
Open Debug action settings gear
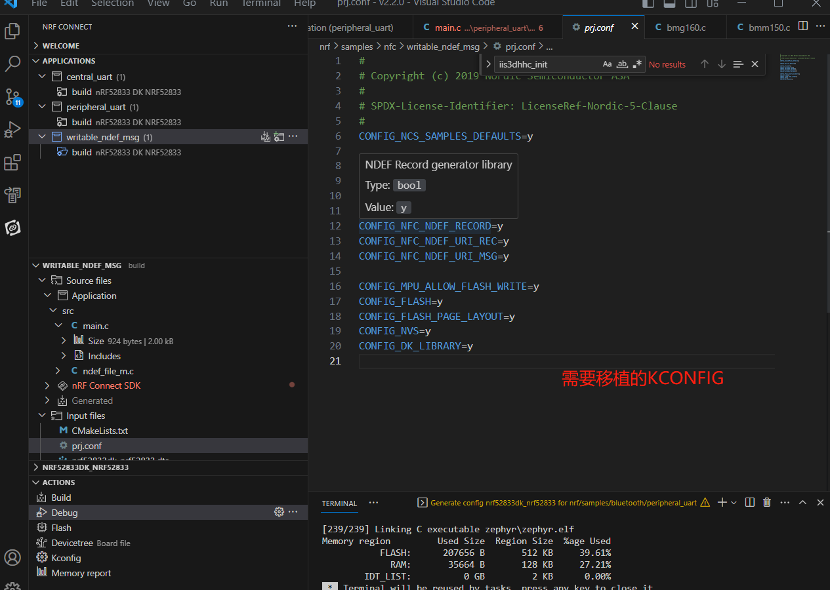279,512
